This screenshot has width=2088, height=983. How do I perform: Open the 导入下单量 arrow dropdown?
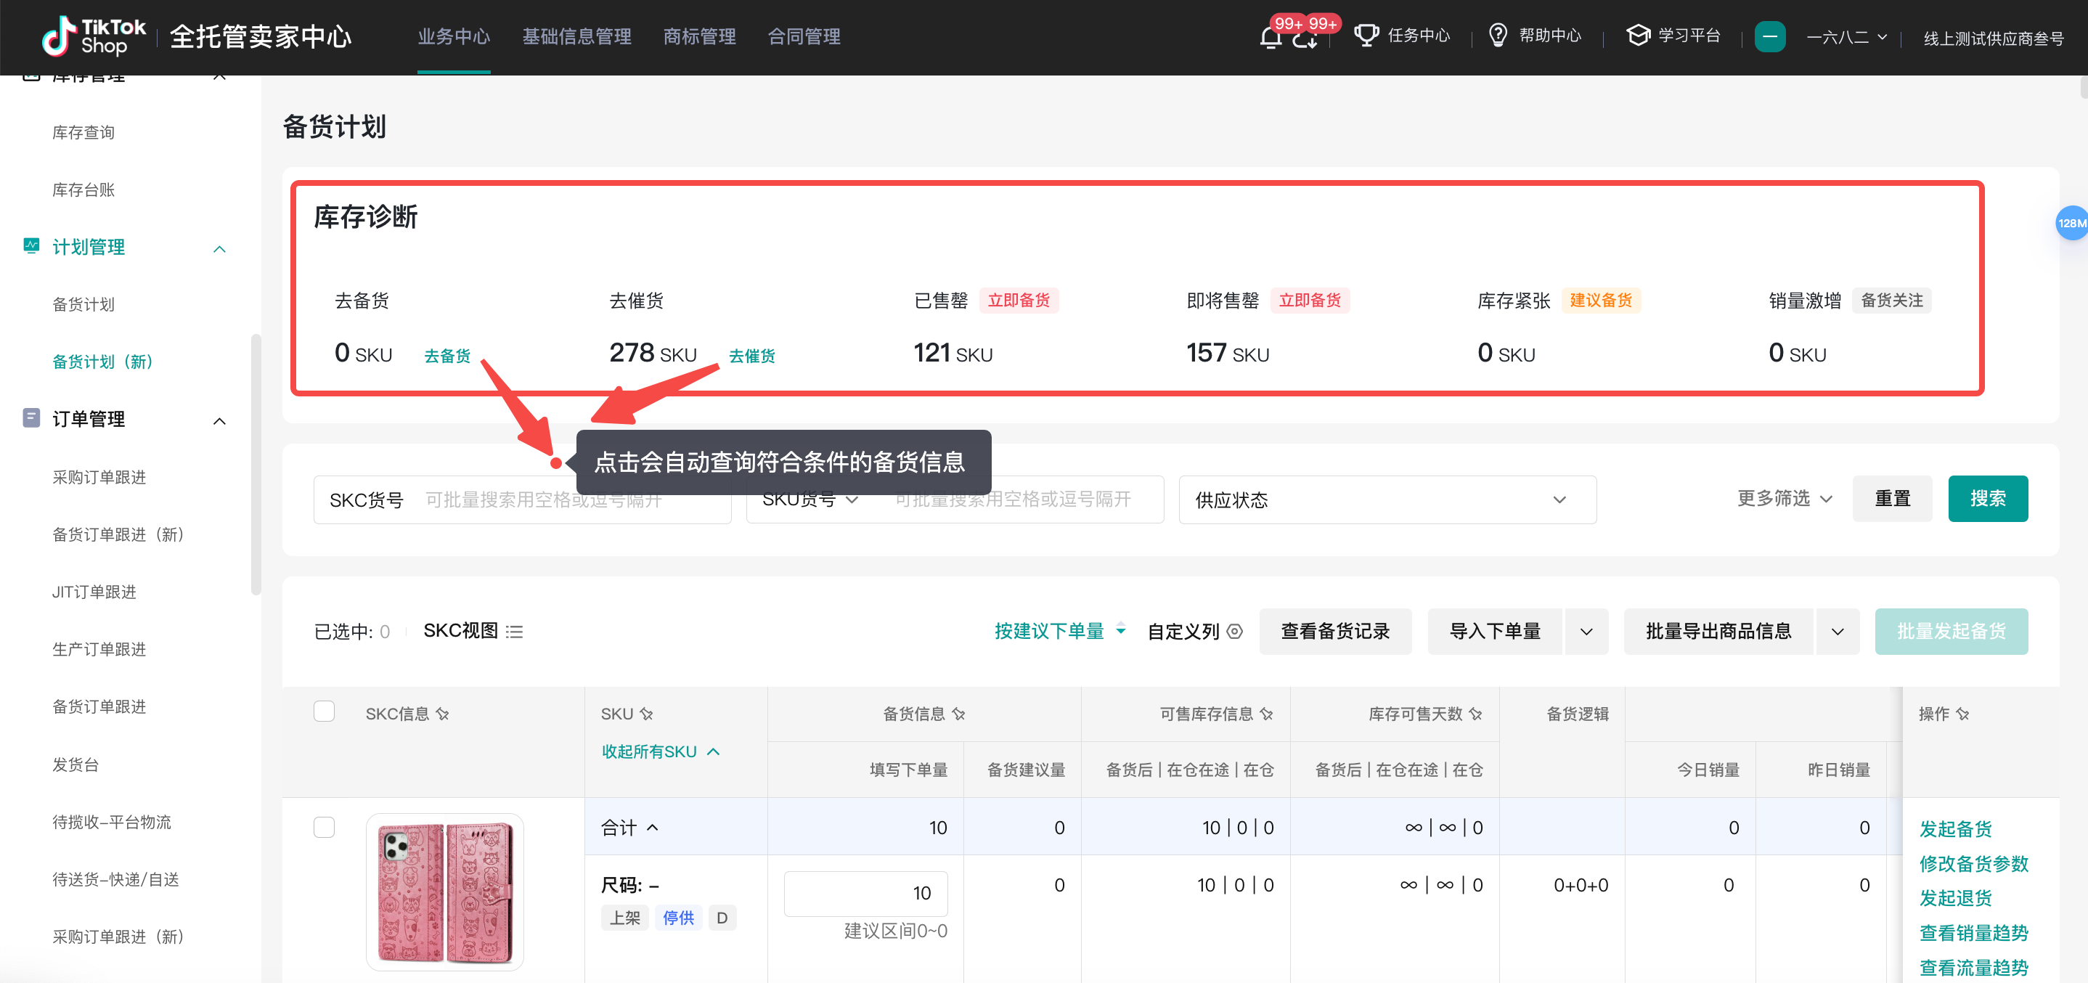1586,632
